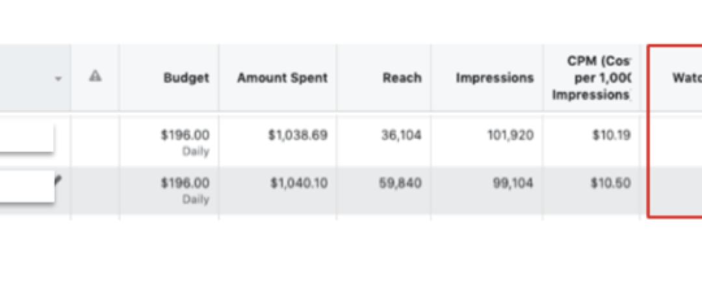Sort by Amount Spent column header
This screenshot has height=305, width=702.
(283, 78)
